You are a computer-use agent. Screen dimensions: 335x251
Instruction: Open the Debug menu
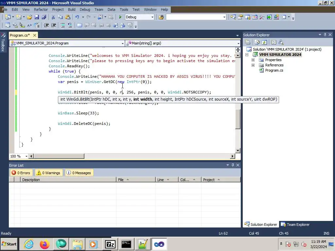click(85, 9)
